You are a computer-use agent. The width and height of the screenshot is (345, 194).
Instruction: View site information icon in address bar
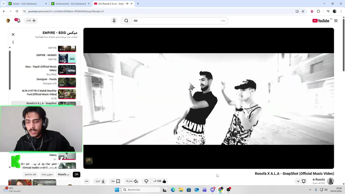click(25, 11)
